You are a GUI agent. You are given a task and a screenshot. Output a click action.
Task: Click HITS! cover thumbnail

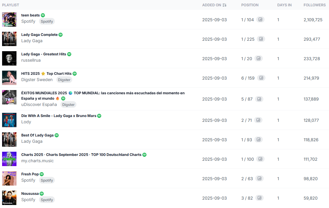click(9, 78)
